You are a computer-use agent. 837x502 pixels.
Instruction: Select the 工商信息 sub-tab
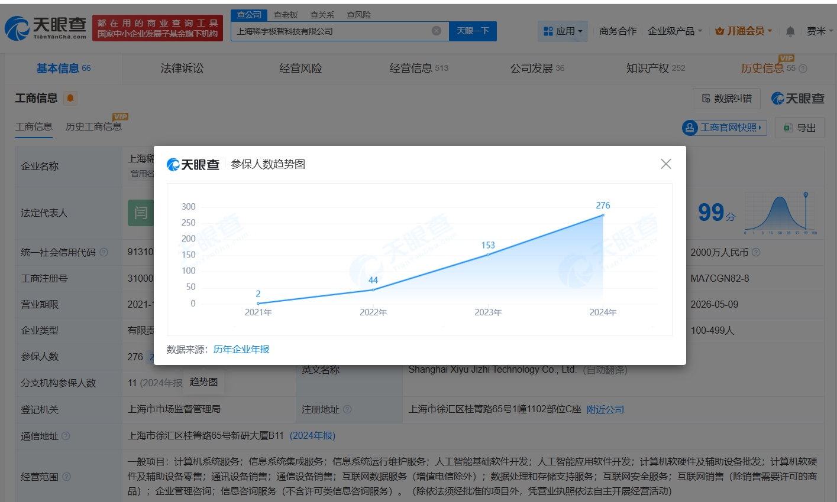coord(34,126)
